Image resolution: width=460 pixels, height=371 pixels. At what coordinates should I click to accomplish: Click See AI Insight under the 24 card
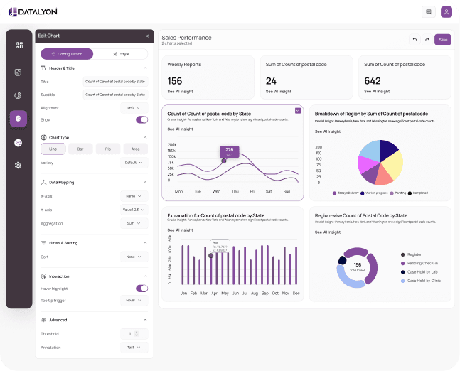click(x=279, y=92)
